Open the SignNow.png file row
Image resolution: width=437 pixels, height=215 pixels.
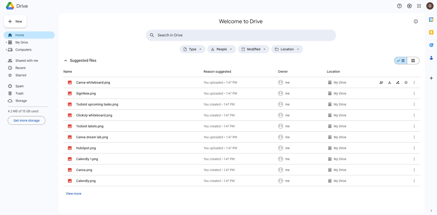pyautogui.click(x=241, y=93)
